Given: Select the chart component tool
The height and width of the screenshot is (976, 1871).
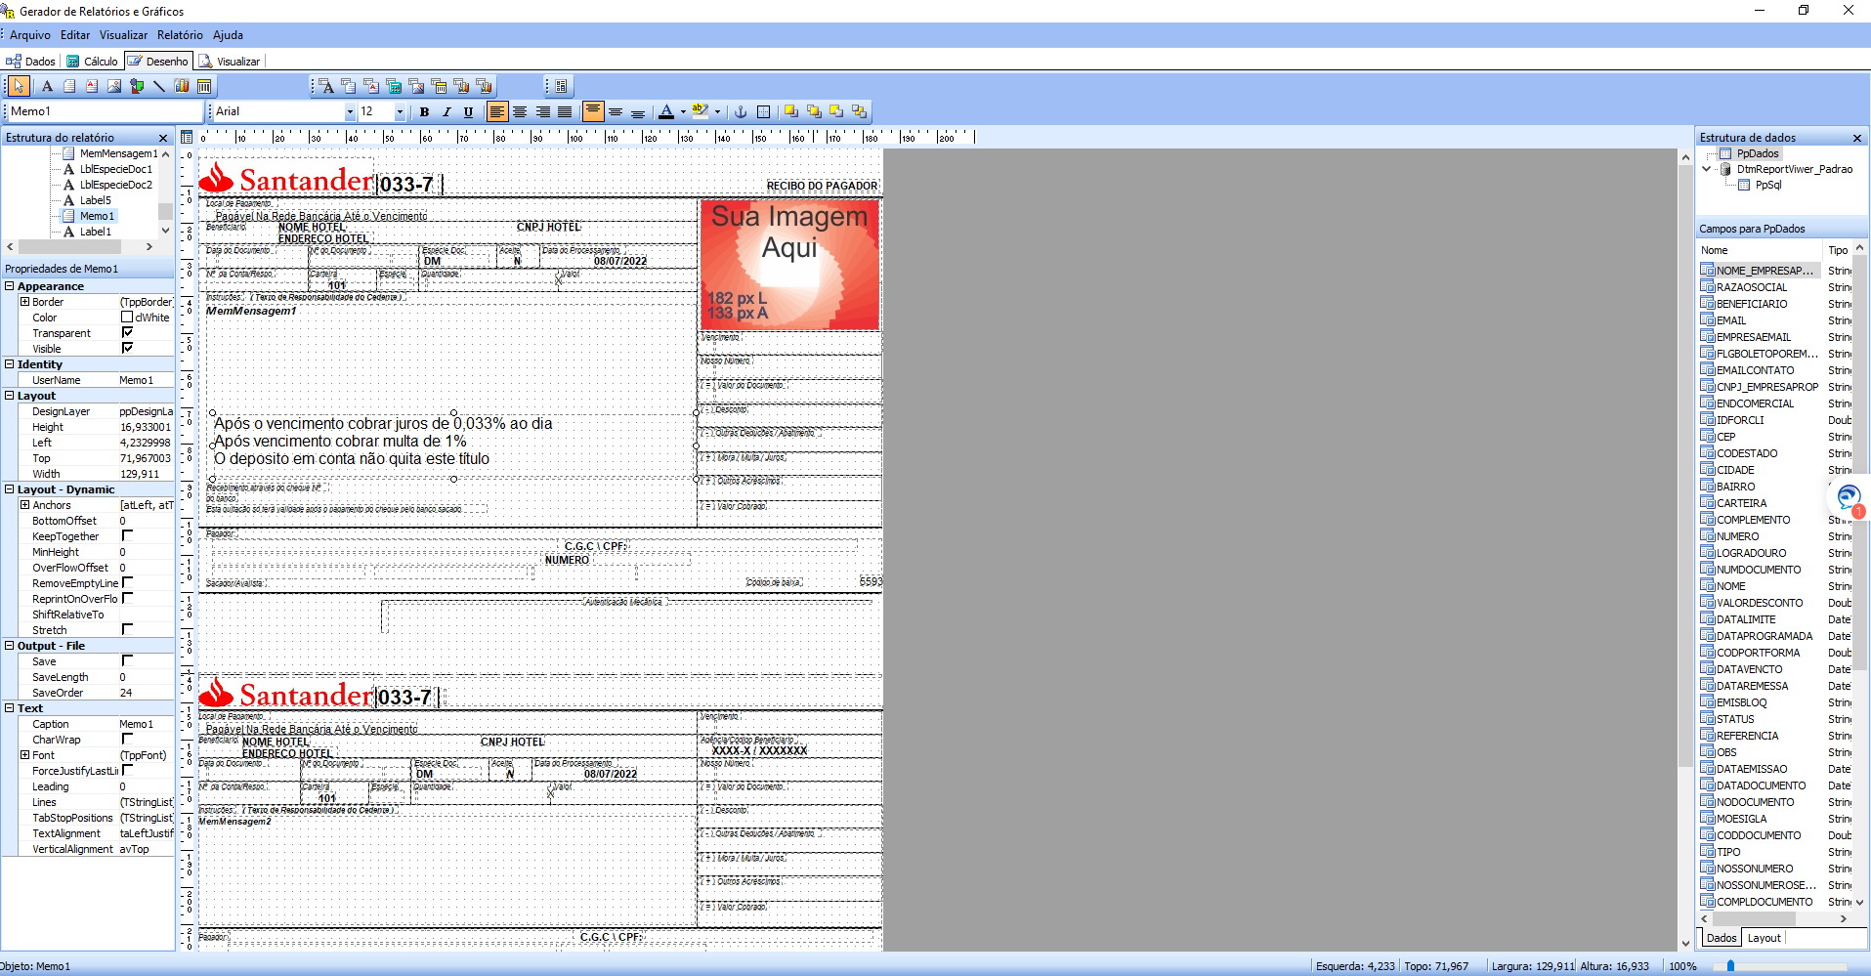Looking at the screenshot, I should [182, 86].
